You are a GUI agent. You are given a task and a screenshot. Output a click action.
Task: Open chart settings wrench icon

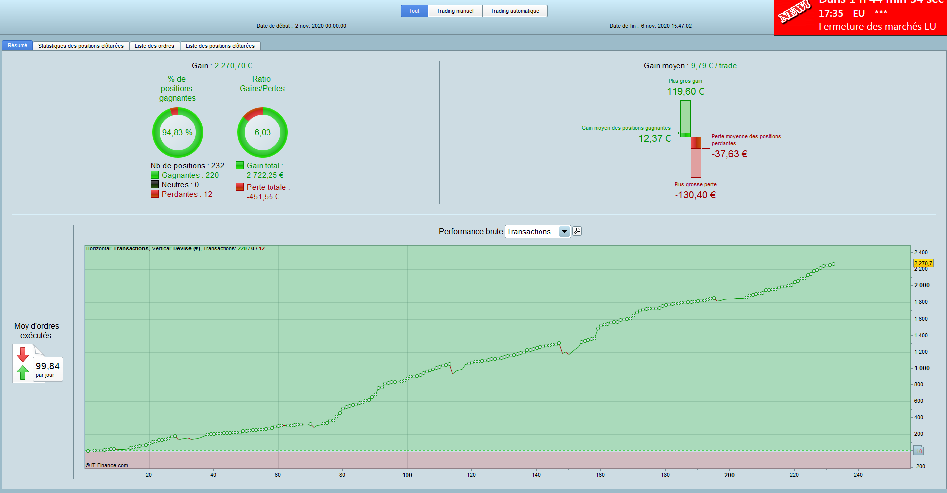point(577,231)
